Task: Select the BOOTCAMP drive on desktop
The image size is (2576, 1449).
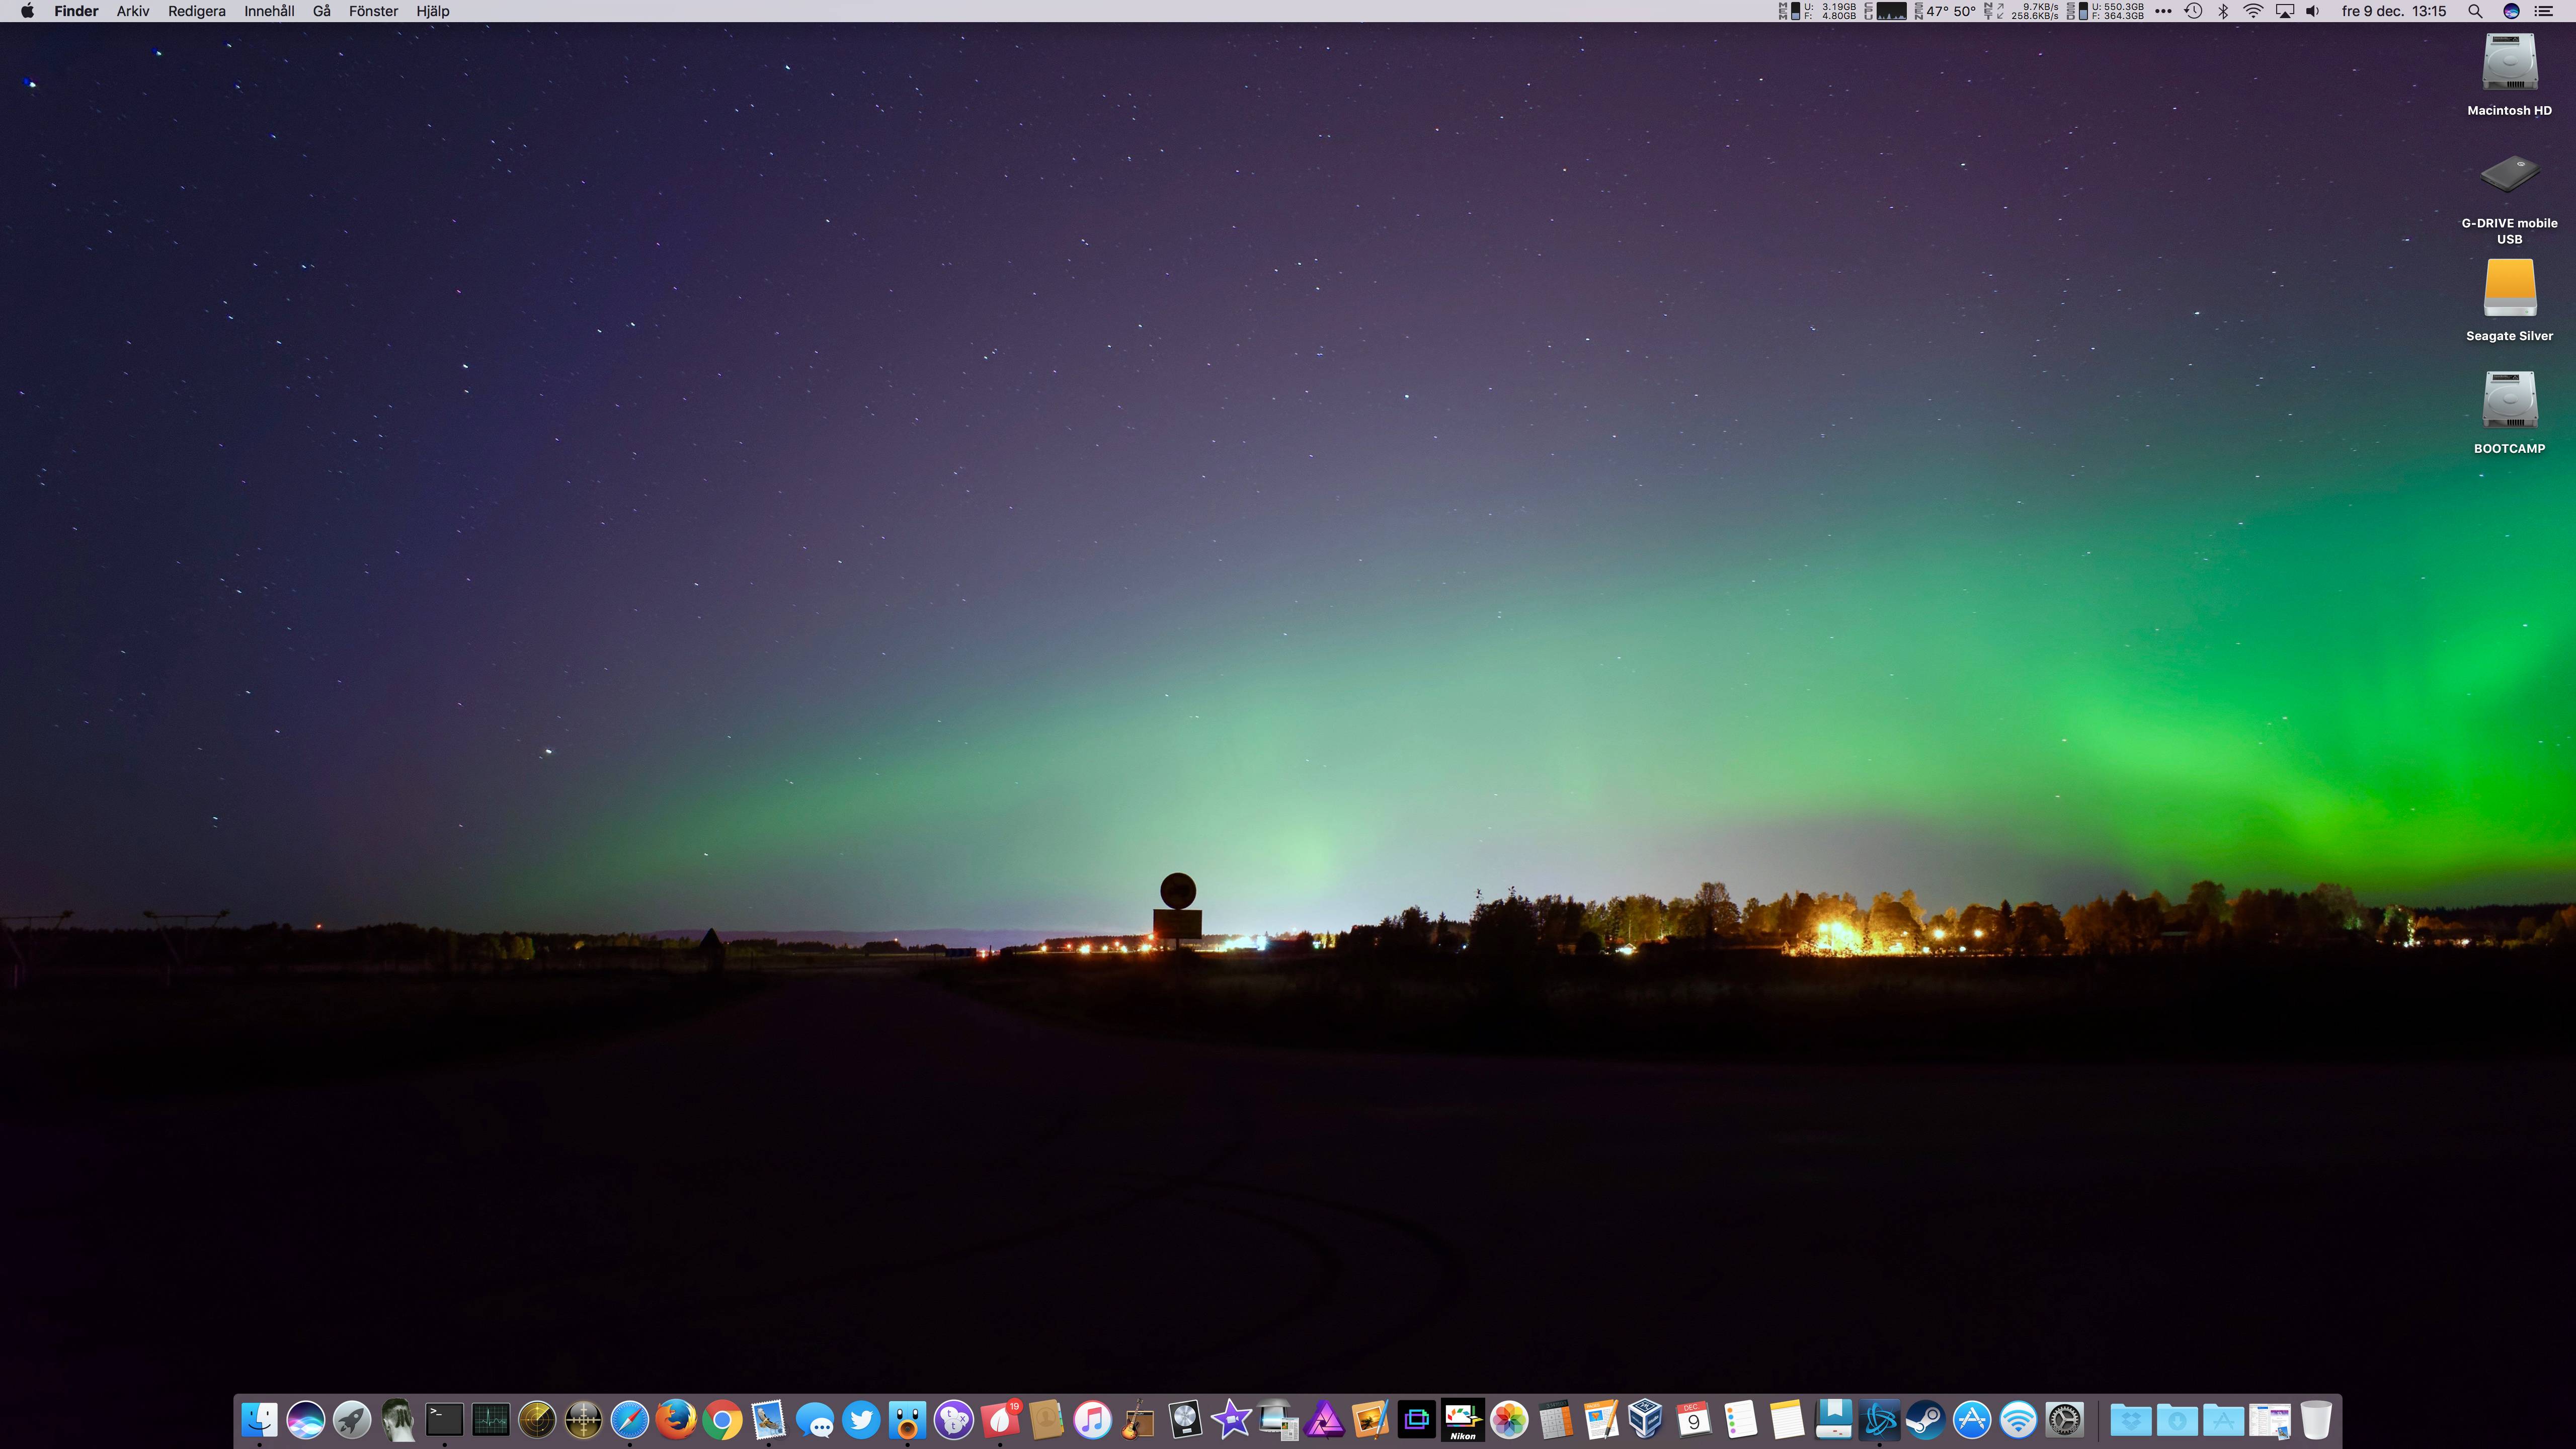Action: pos(2509,400)
